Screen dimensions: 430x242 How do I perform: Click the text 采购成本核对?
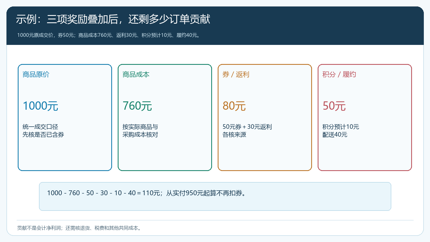[x=140, y=134]
